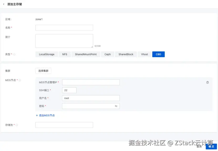Select the Ceph storage type

(107, 54)
